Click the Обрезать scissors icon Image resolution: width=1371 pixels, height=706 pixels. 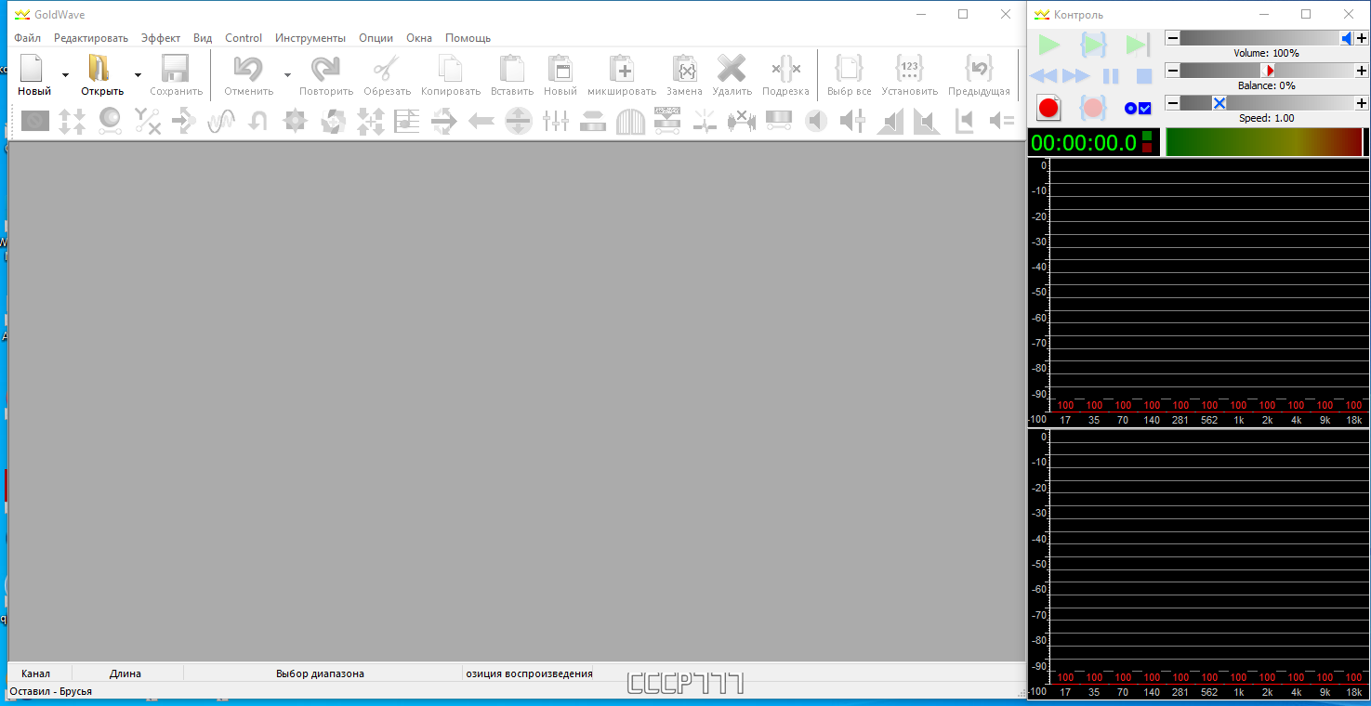point(387,70)
